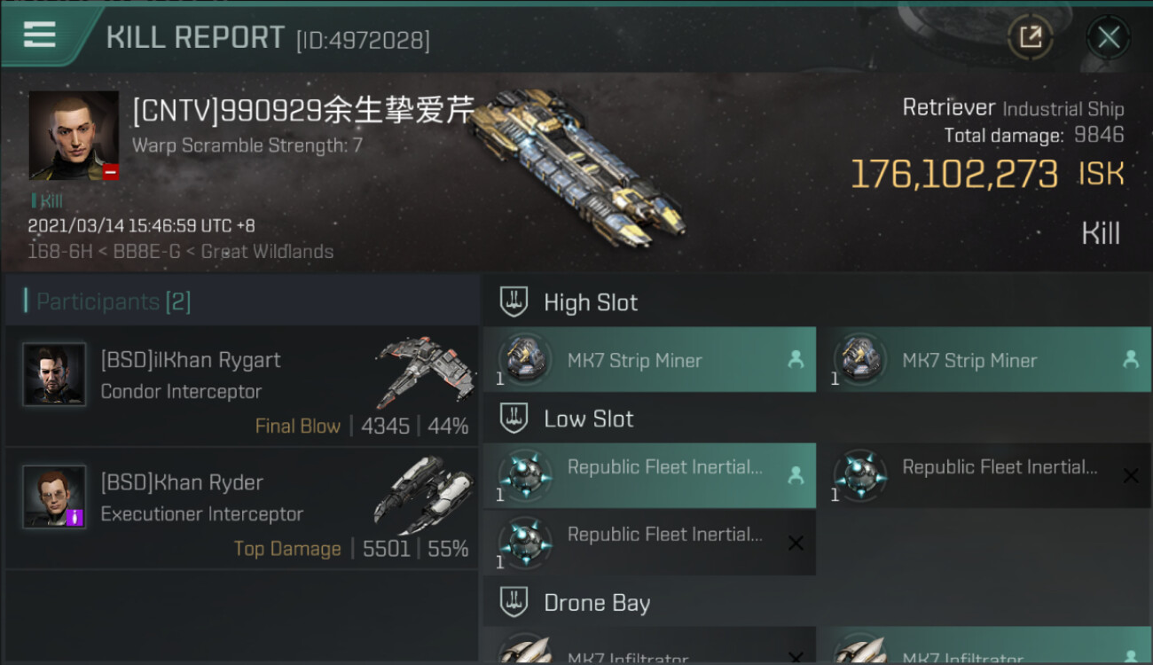Select the Khan Ryder Top Damage row
This screenshot has height=665, width=1153.
point(241,509)
